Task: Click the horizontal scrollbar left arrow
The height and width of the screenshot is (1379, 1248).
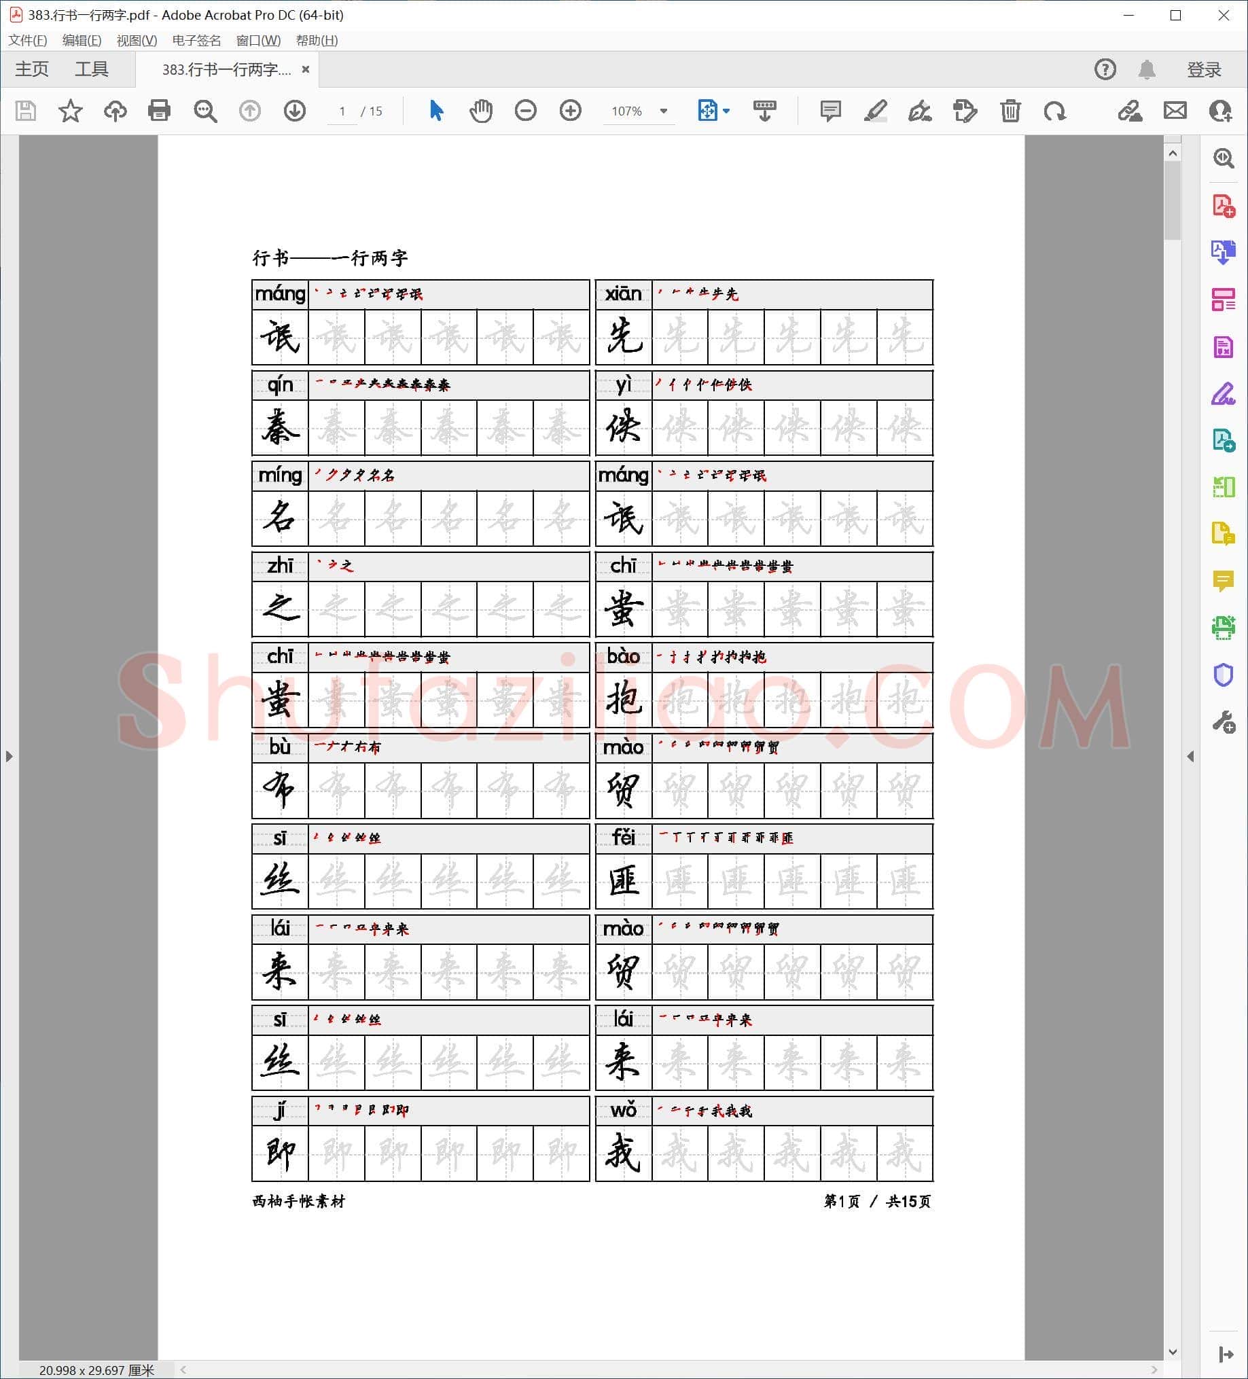Action: (183, 1370)
